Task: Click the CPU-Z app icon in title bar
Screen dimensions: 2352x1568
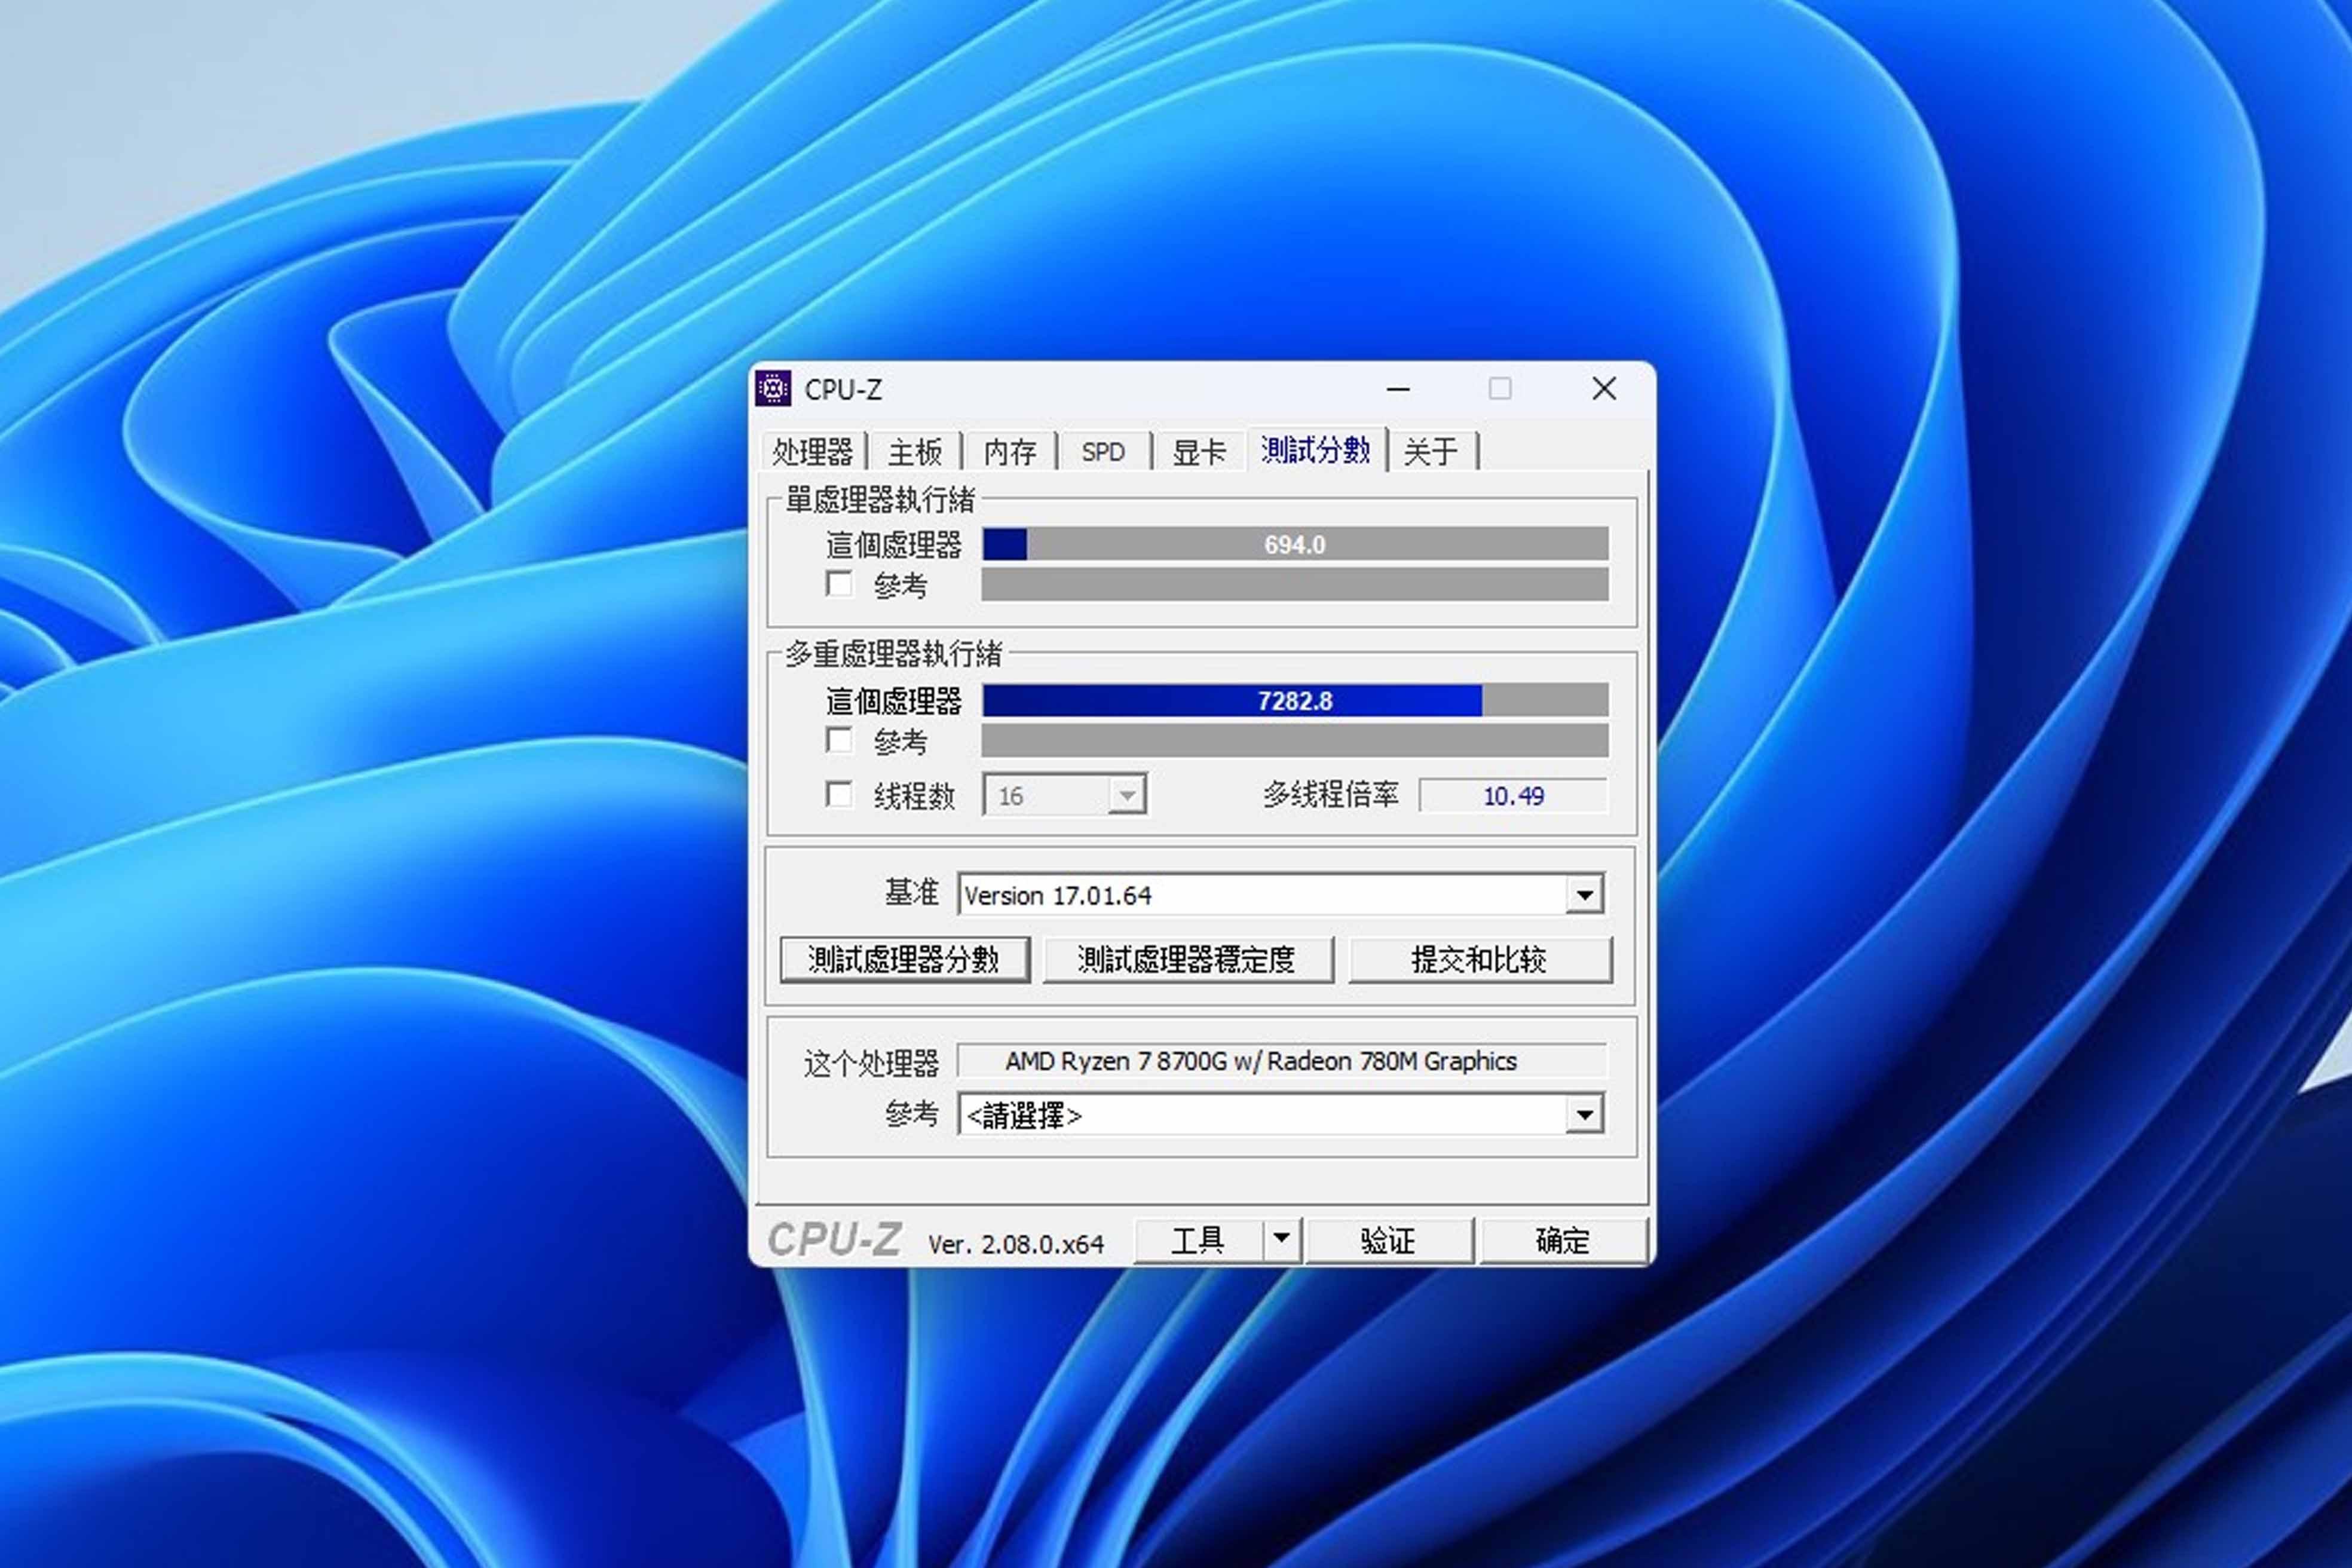Action: (773, 389)
